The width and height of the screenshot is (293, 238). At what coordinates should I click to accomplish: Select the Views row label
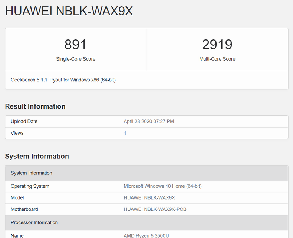click(x=17, y=133)
